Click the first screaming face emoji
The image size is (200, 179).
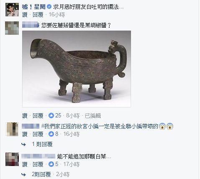(x=162, y=126)
